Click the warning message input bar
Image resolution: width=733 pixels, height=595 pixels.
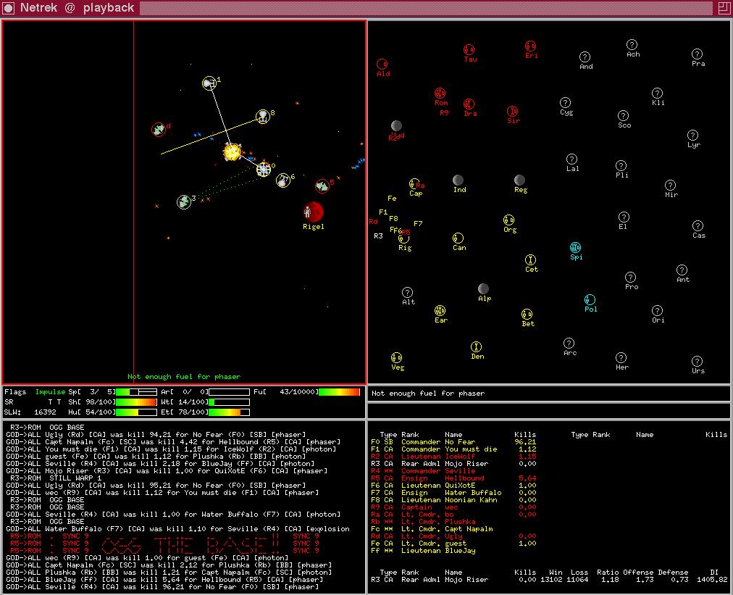coord(549,394)
